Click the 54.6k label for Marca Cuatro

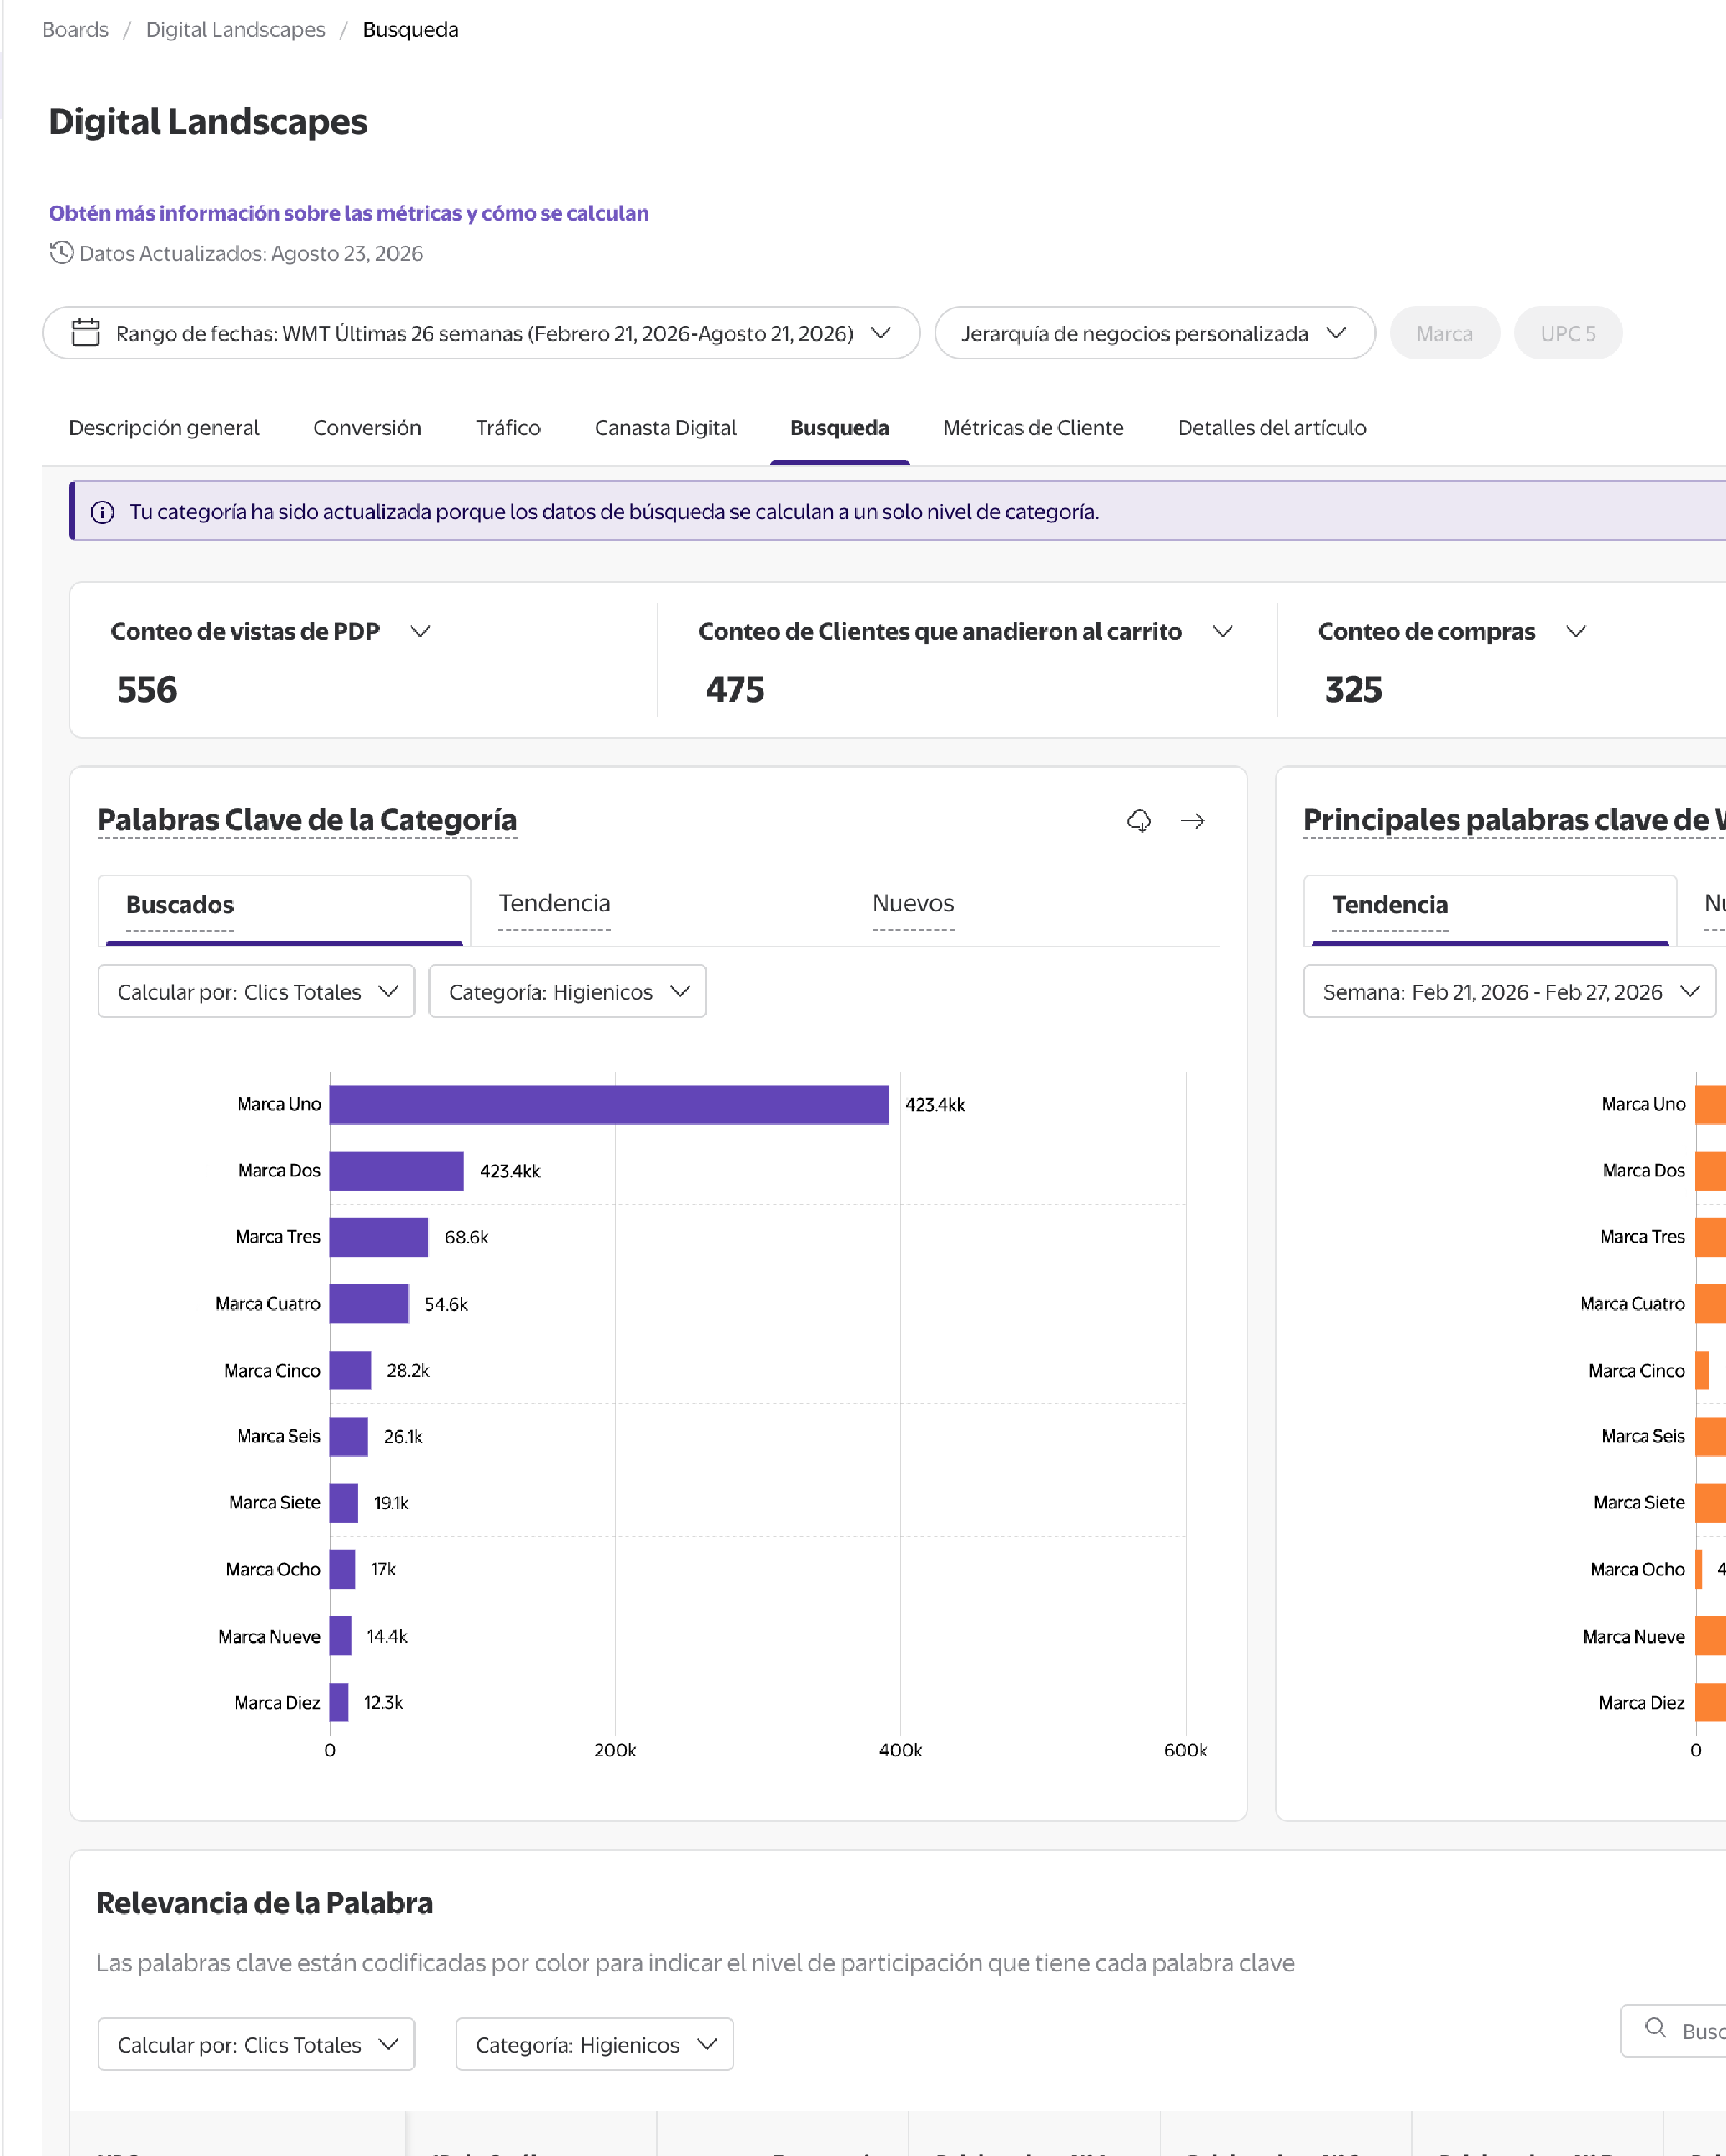[446, 1304]
